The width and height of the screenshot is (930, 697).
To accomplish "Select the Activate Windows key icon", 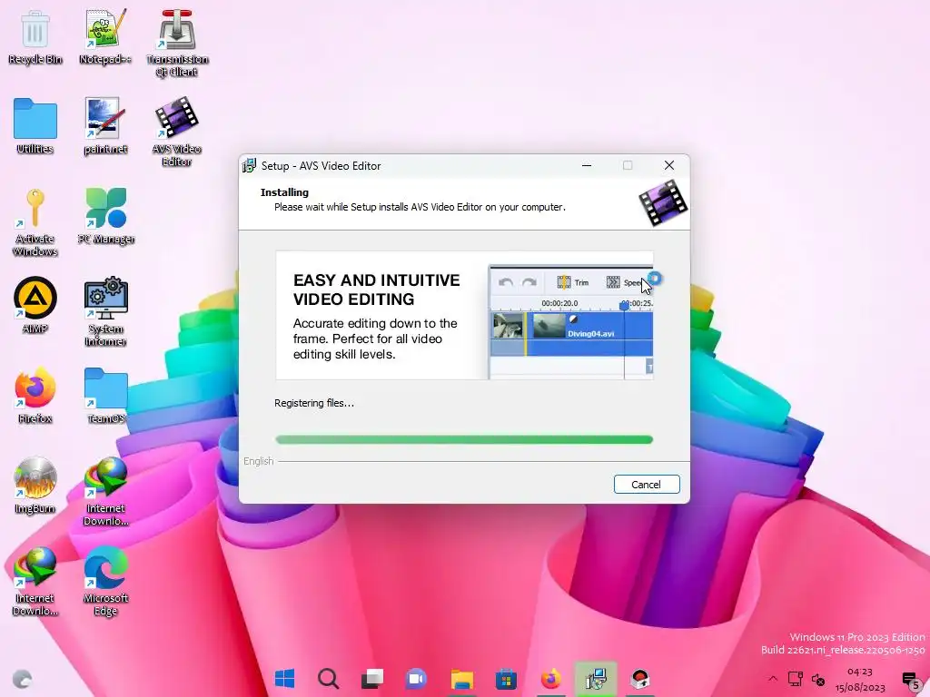I will click(x=35, y=222).
